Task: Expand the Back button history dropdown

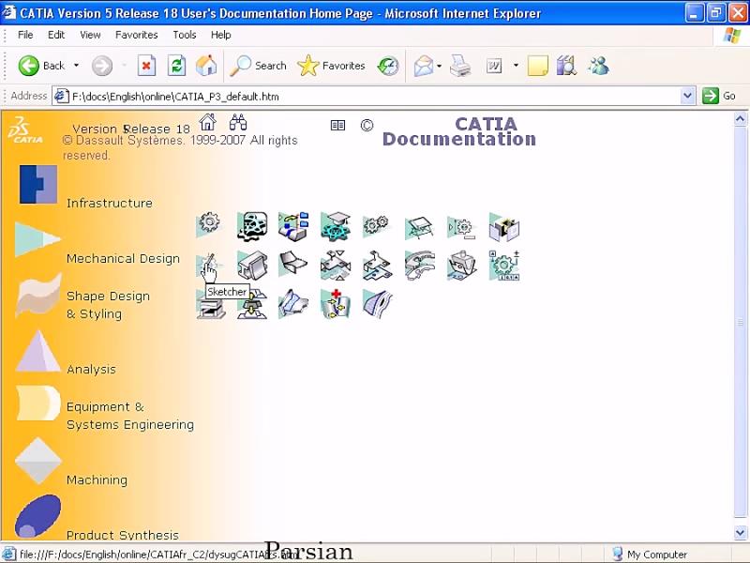Action: point(77,66)
